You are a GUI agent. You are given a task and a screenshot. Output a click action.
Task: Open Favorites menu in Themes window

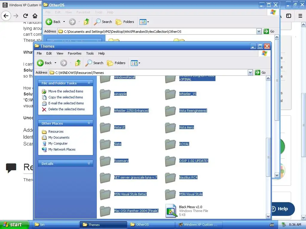[74, 53]
